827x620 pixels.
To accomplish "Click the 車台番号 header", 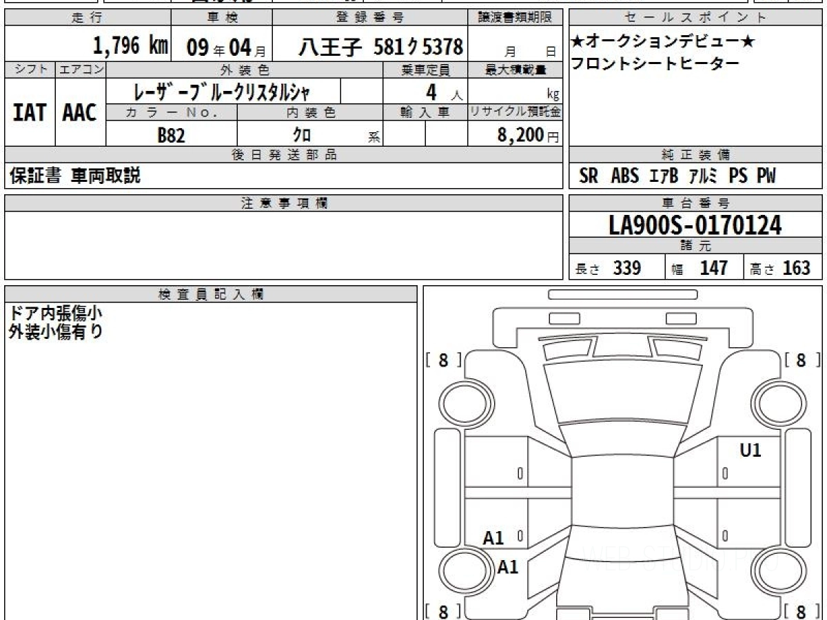I will point(695,203).
